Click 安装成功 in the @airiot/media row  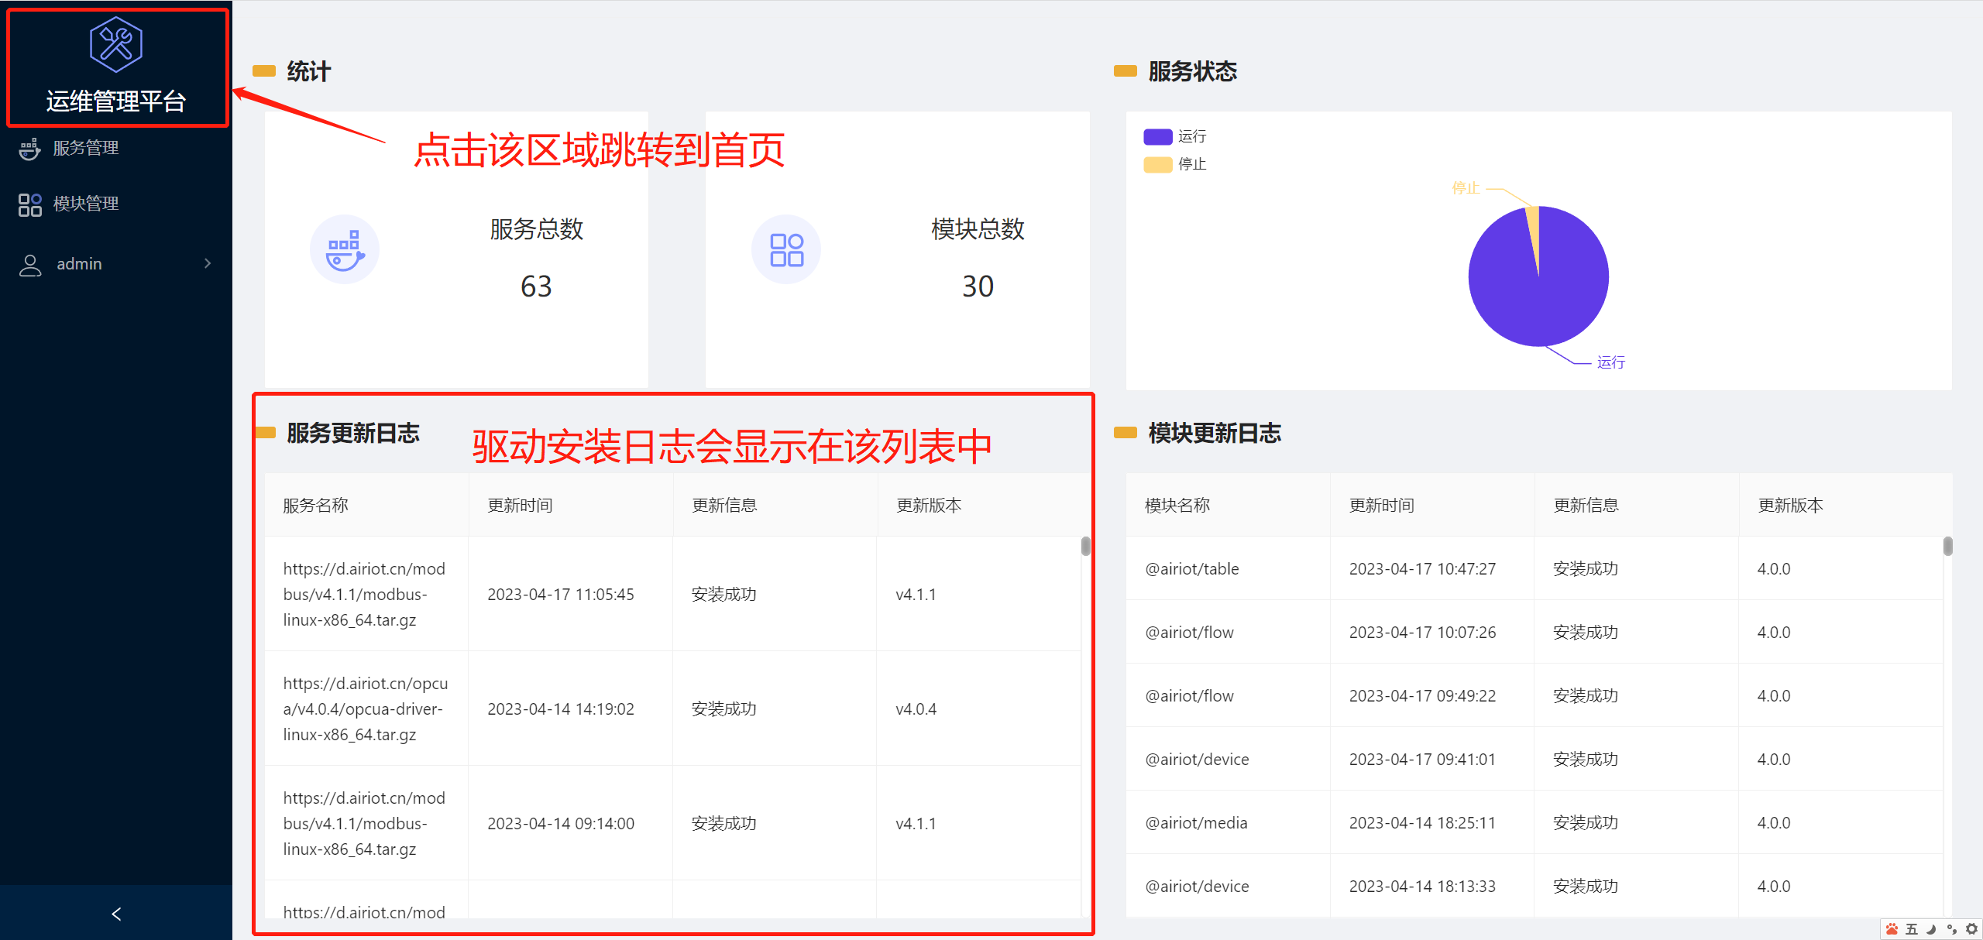(x=1586, y=823)
